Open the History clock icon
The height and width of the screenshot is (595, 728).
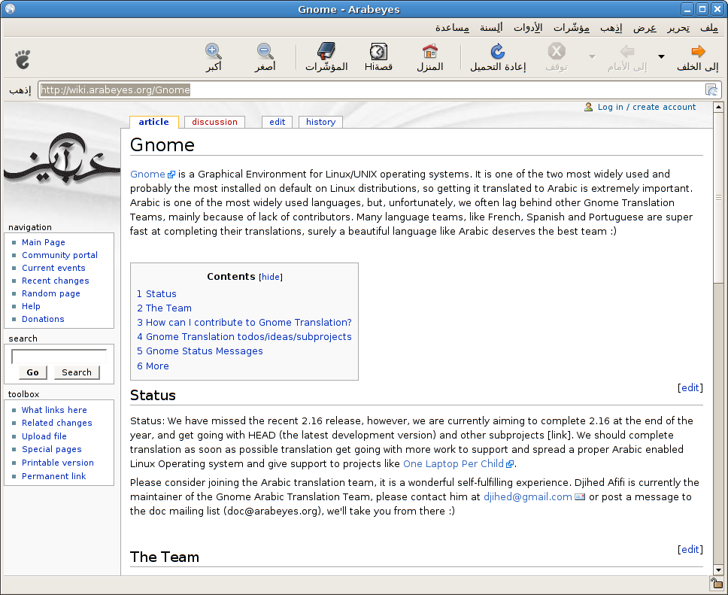tap(378, 52)
